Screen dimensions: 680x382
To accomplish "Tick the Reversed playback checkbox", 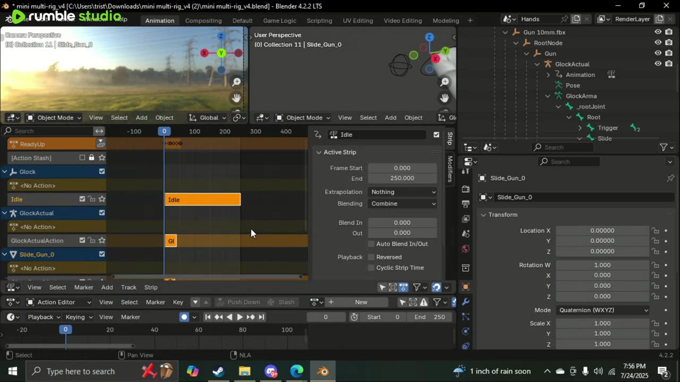I will click(x=371, y=257).
